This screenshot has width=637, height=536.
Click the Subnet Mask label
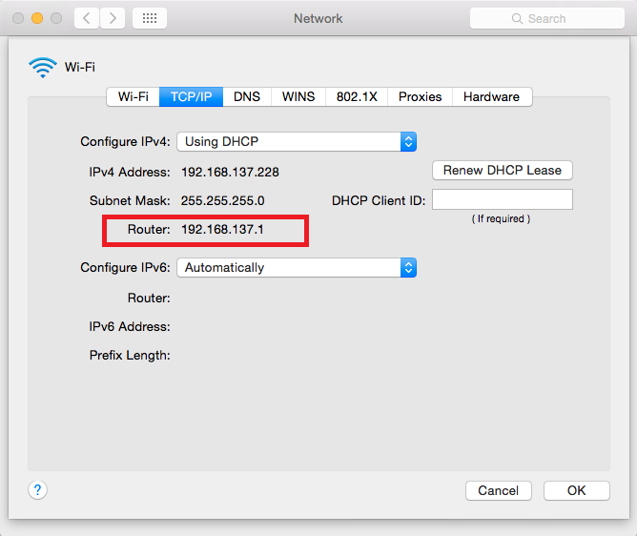tap(130, 200)
